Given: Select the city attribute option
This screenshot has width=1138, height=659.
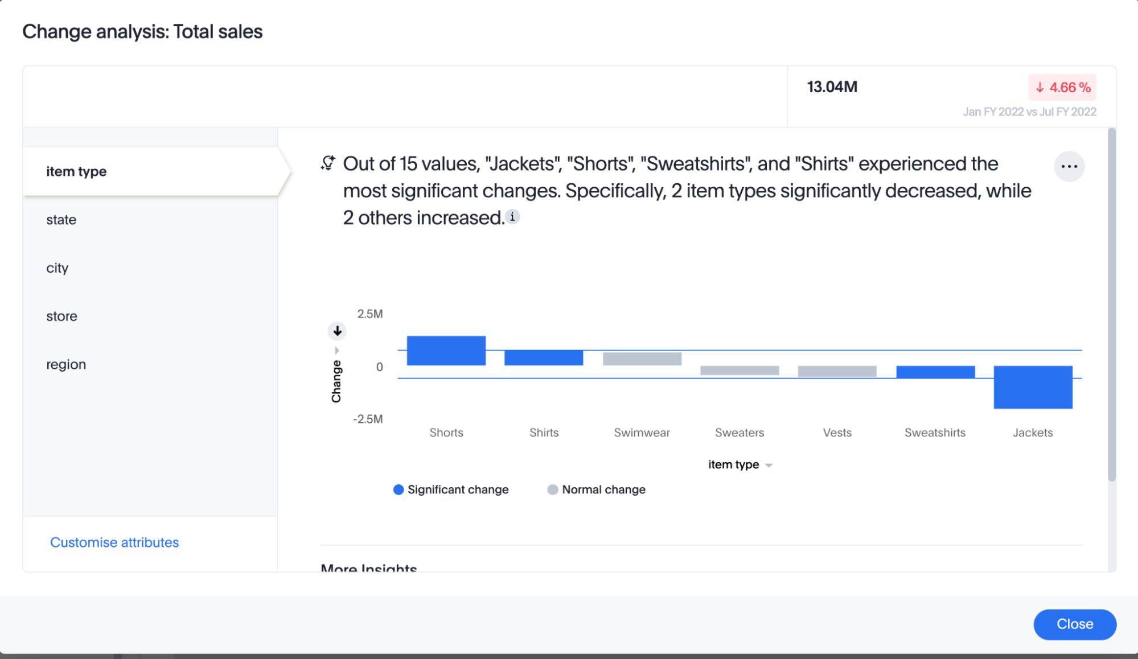Looking at the screenshot, I should [x=59, y=267].
